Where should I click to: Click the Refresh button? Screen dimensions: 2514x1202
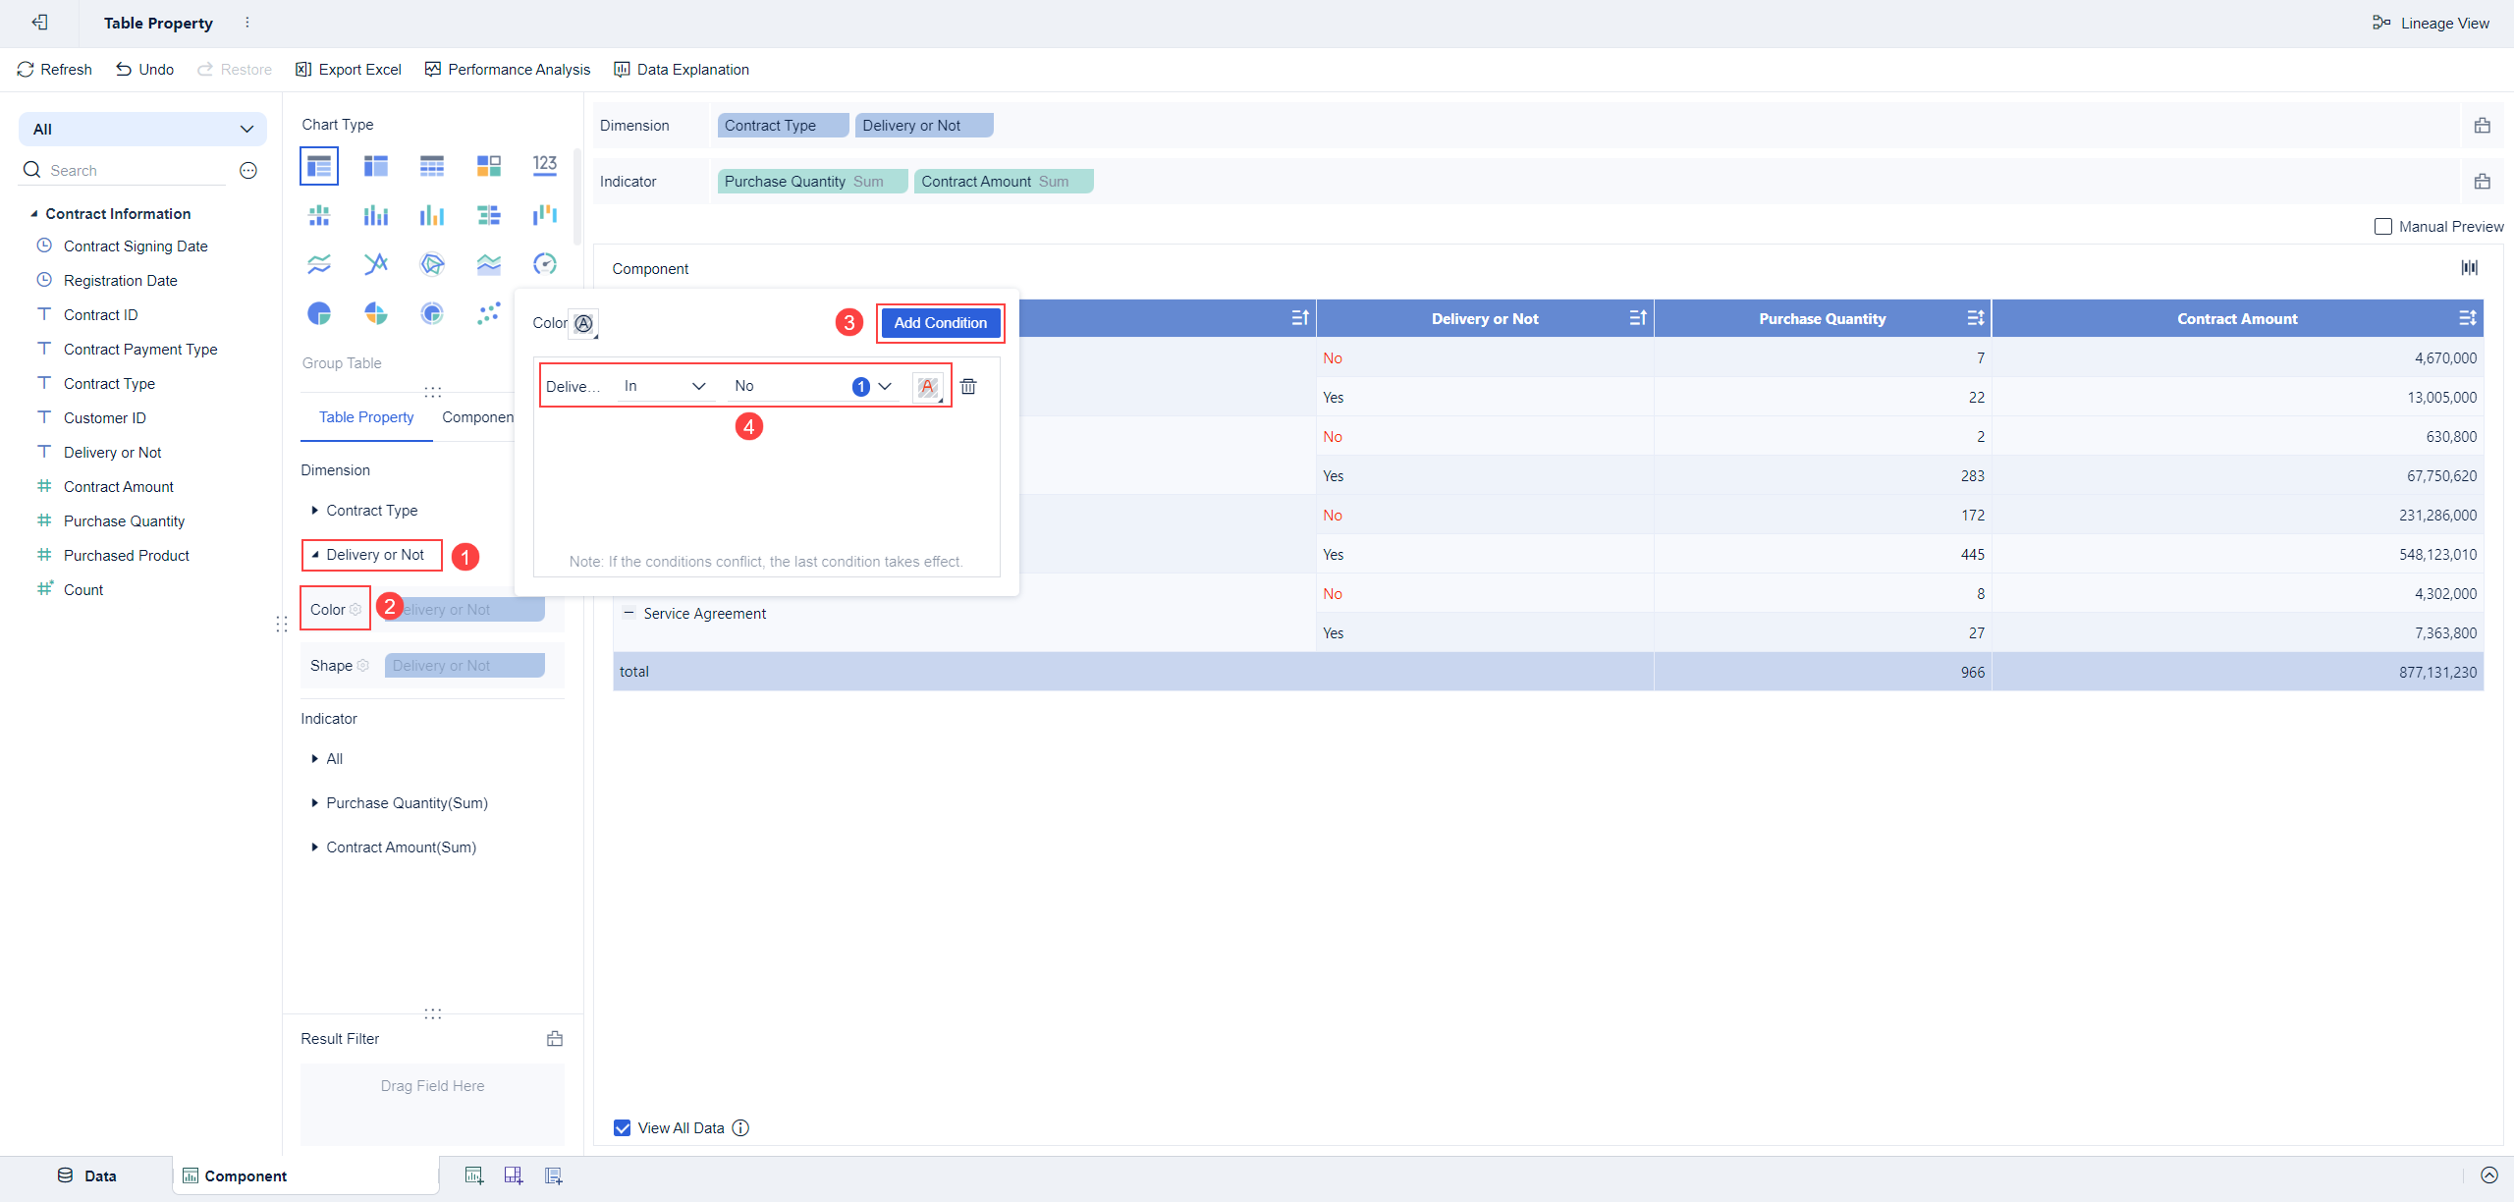pos(55,70)
